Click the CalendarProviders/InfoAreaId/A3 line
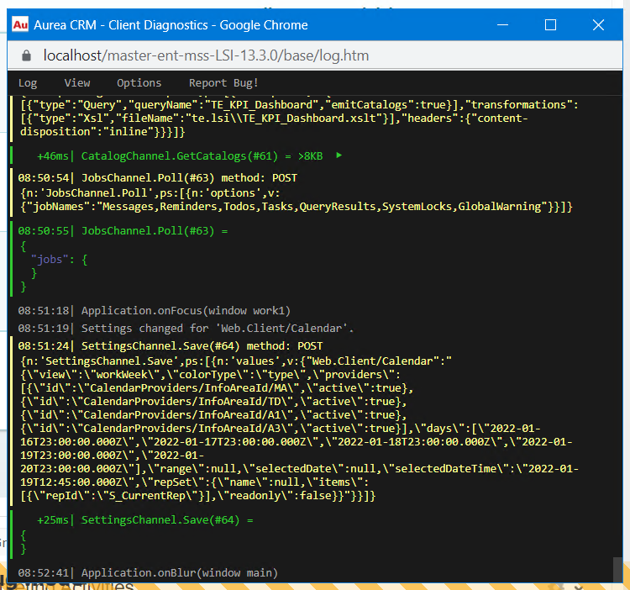630x590 pixels. 281,429
